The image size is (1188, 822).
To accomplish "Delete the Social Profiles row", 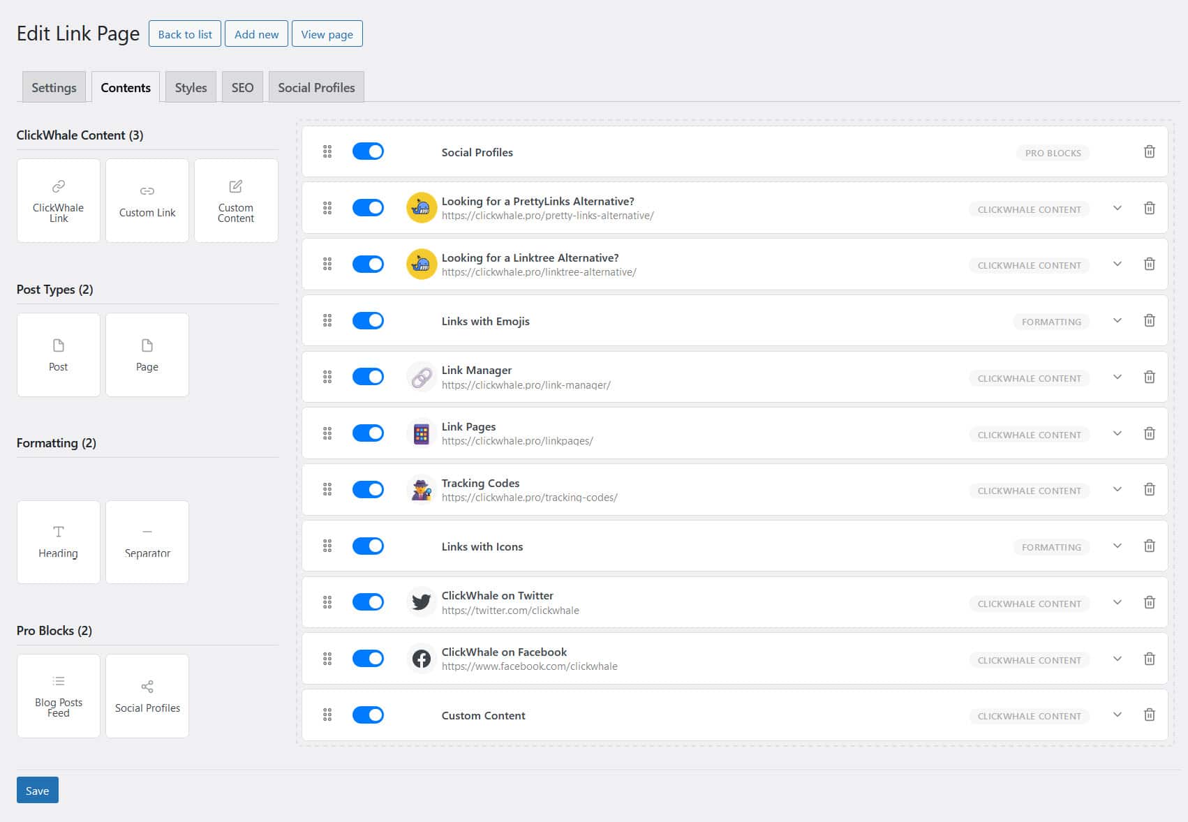I will tap(1149, 152).
